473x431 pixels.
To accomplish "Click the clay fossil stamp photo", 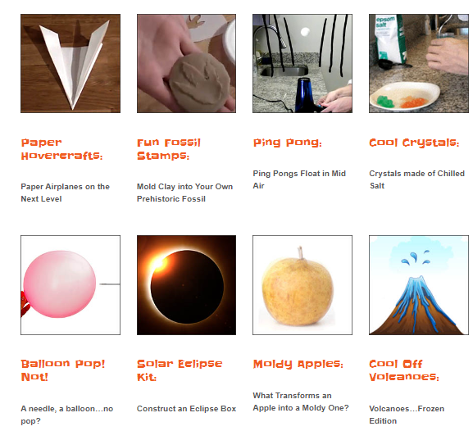I will pos(186,63).
